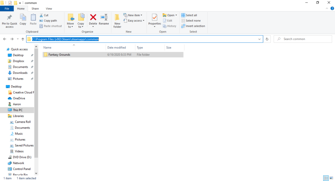
Task: Refresh the common folder view
Action: tap(267, 39)
